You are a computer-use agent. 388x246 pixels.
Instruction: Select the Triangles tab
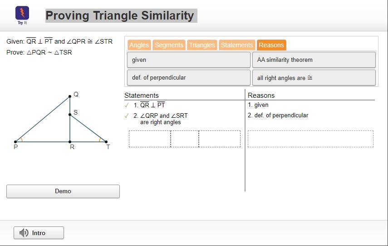202,45
